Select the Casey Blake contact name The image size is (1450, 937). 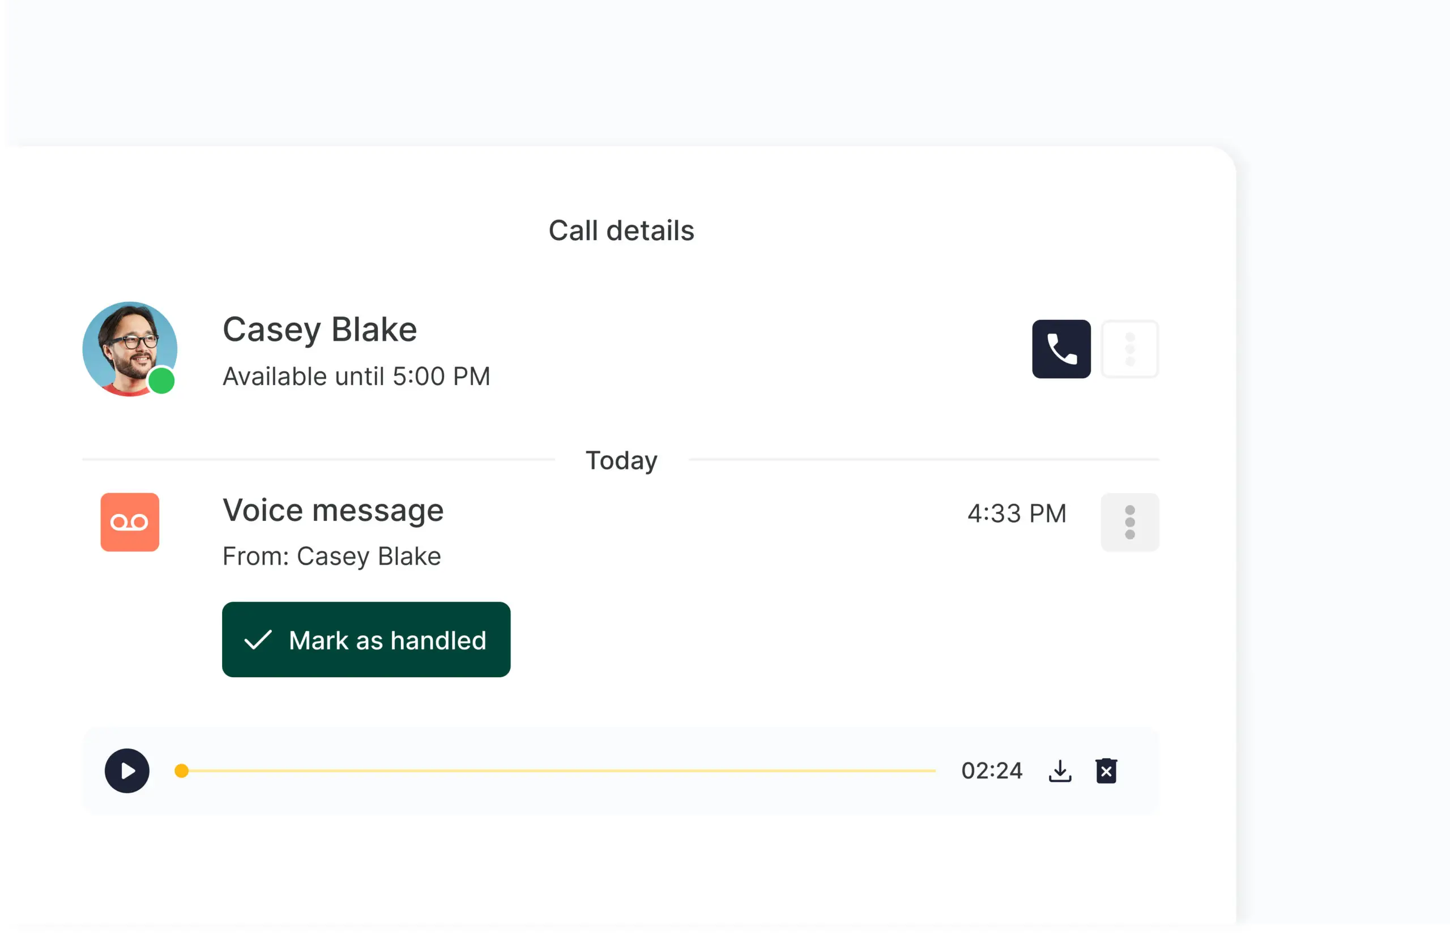point(319,329)
